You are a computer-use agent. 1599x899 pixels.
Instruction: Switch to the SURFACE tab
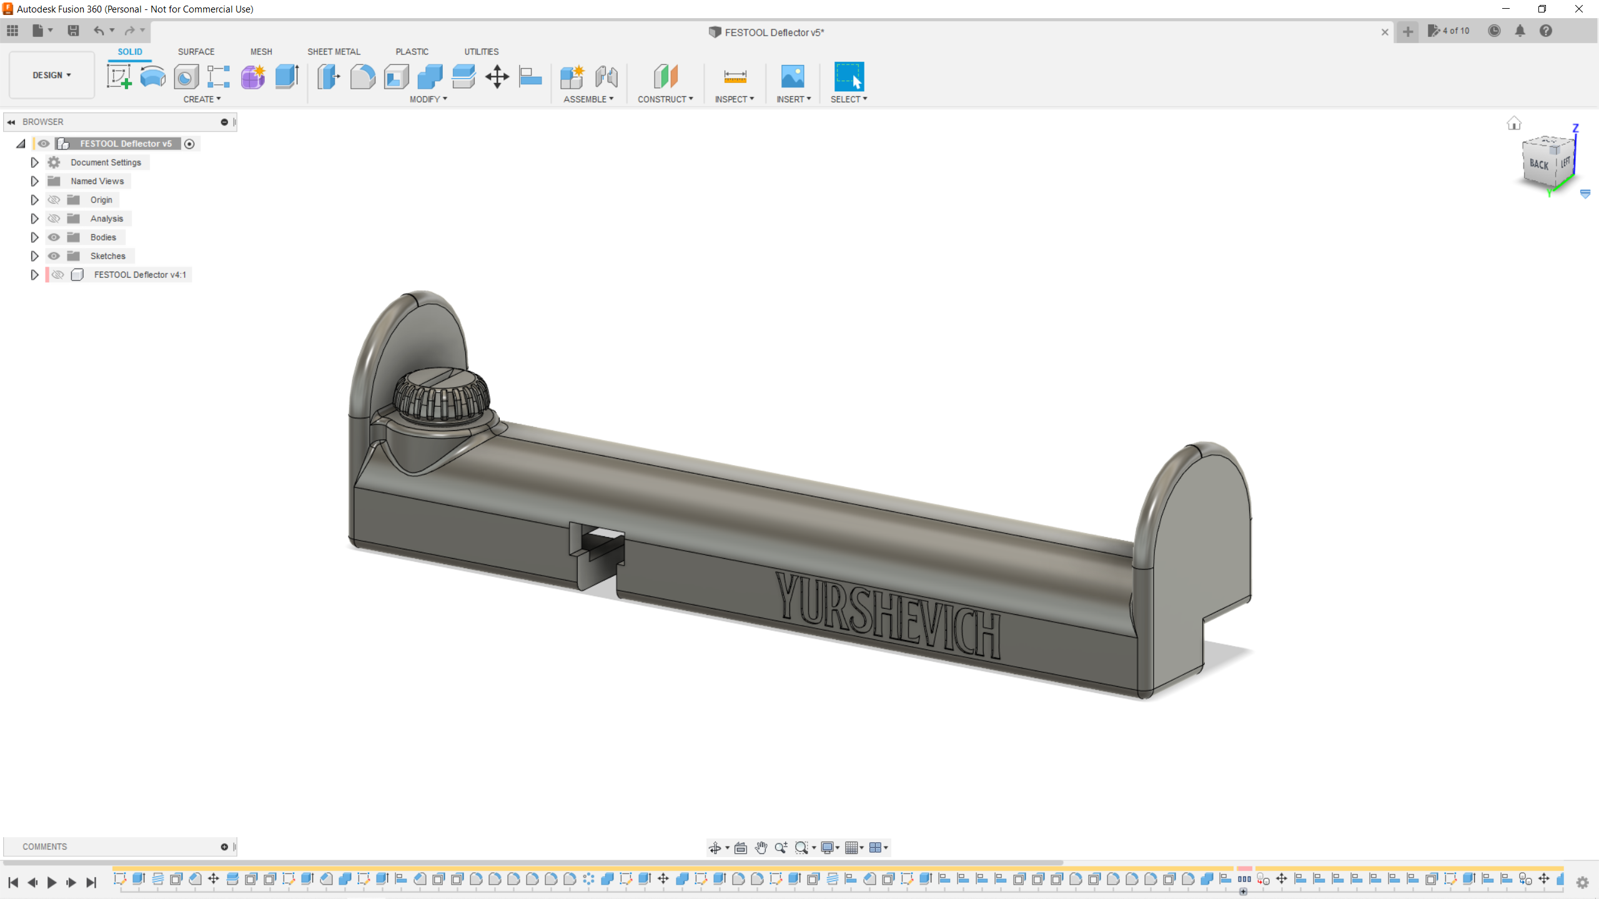(x=196, y=52)
